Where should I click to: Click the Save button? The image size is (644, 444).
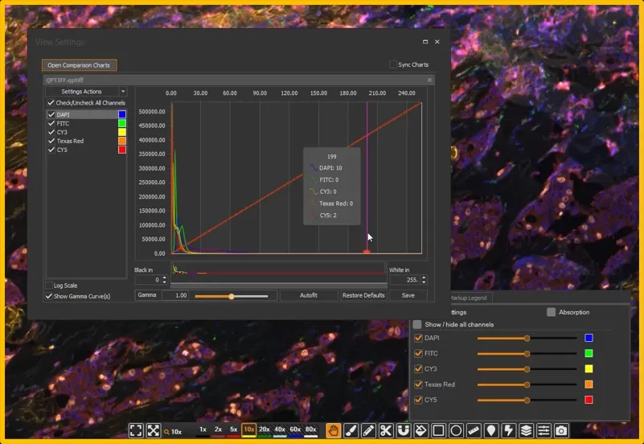pos(408,295)
